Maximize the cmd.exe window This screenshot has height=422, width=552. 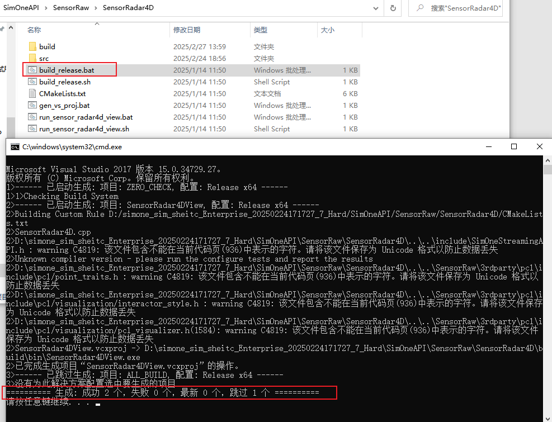pyautogui.click(x=514, y=147)
